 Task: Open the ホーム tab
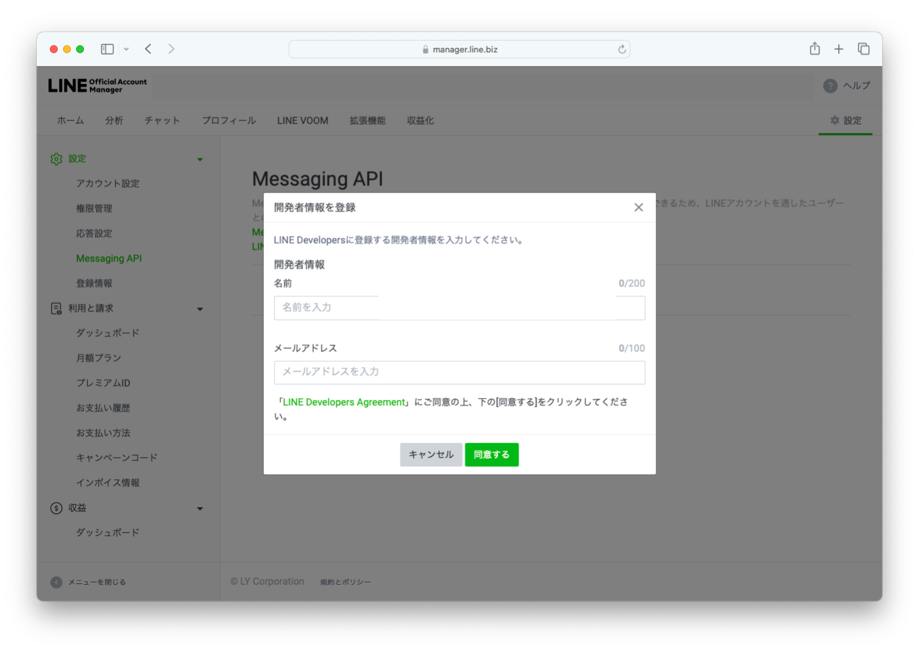70,121
